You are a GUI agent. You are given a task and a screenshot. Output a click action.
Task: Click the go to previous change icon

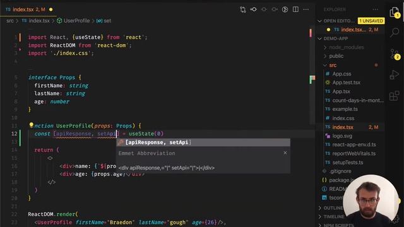[x=254, y=9]
